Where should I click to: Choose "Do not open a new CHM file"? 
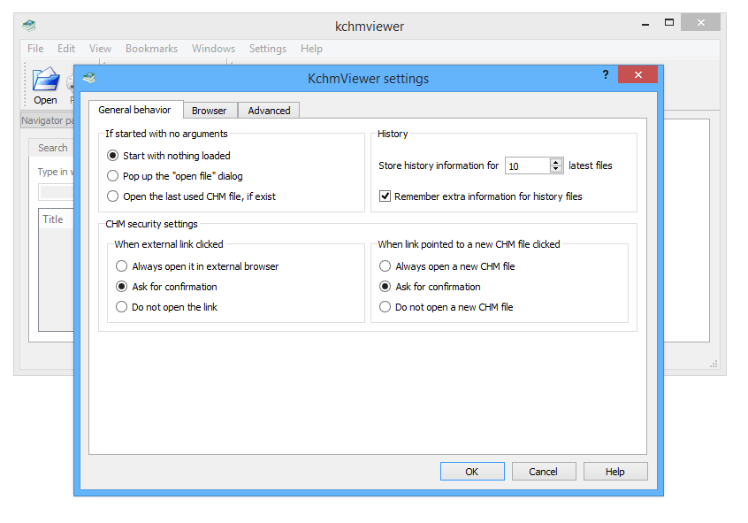(x=385, y=307)
